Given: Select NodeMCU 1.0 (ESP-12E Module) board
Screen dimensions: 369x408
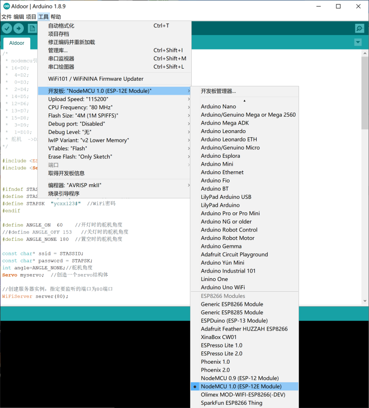Looking at the screenshot, I should 245,387.
